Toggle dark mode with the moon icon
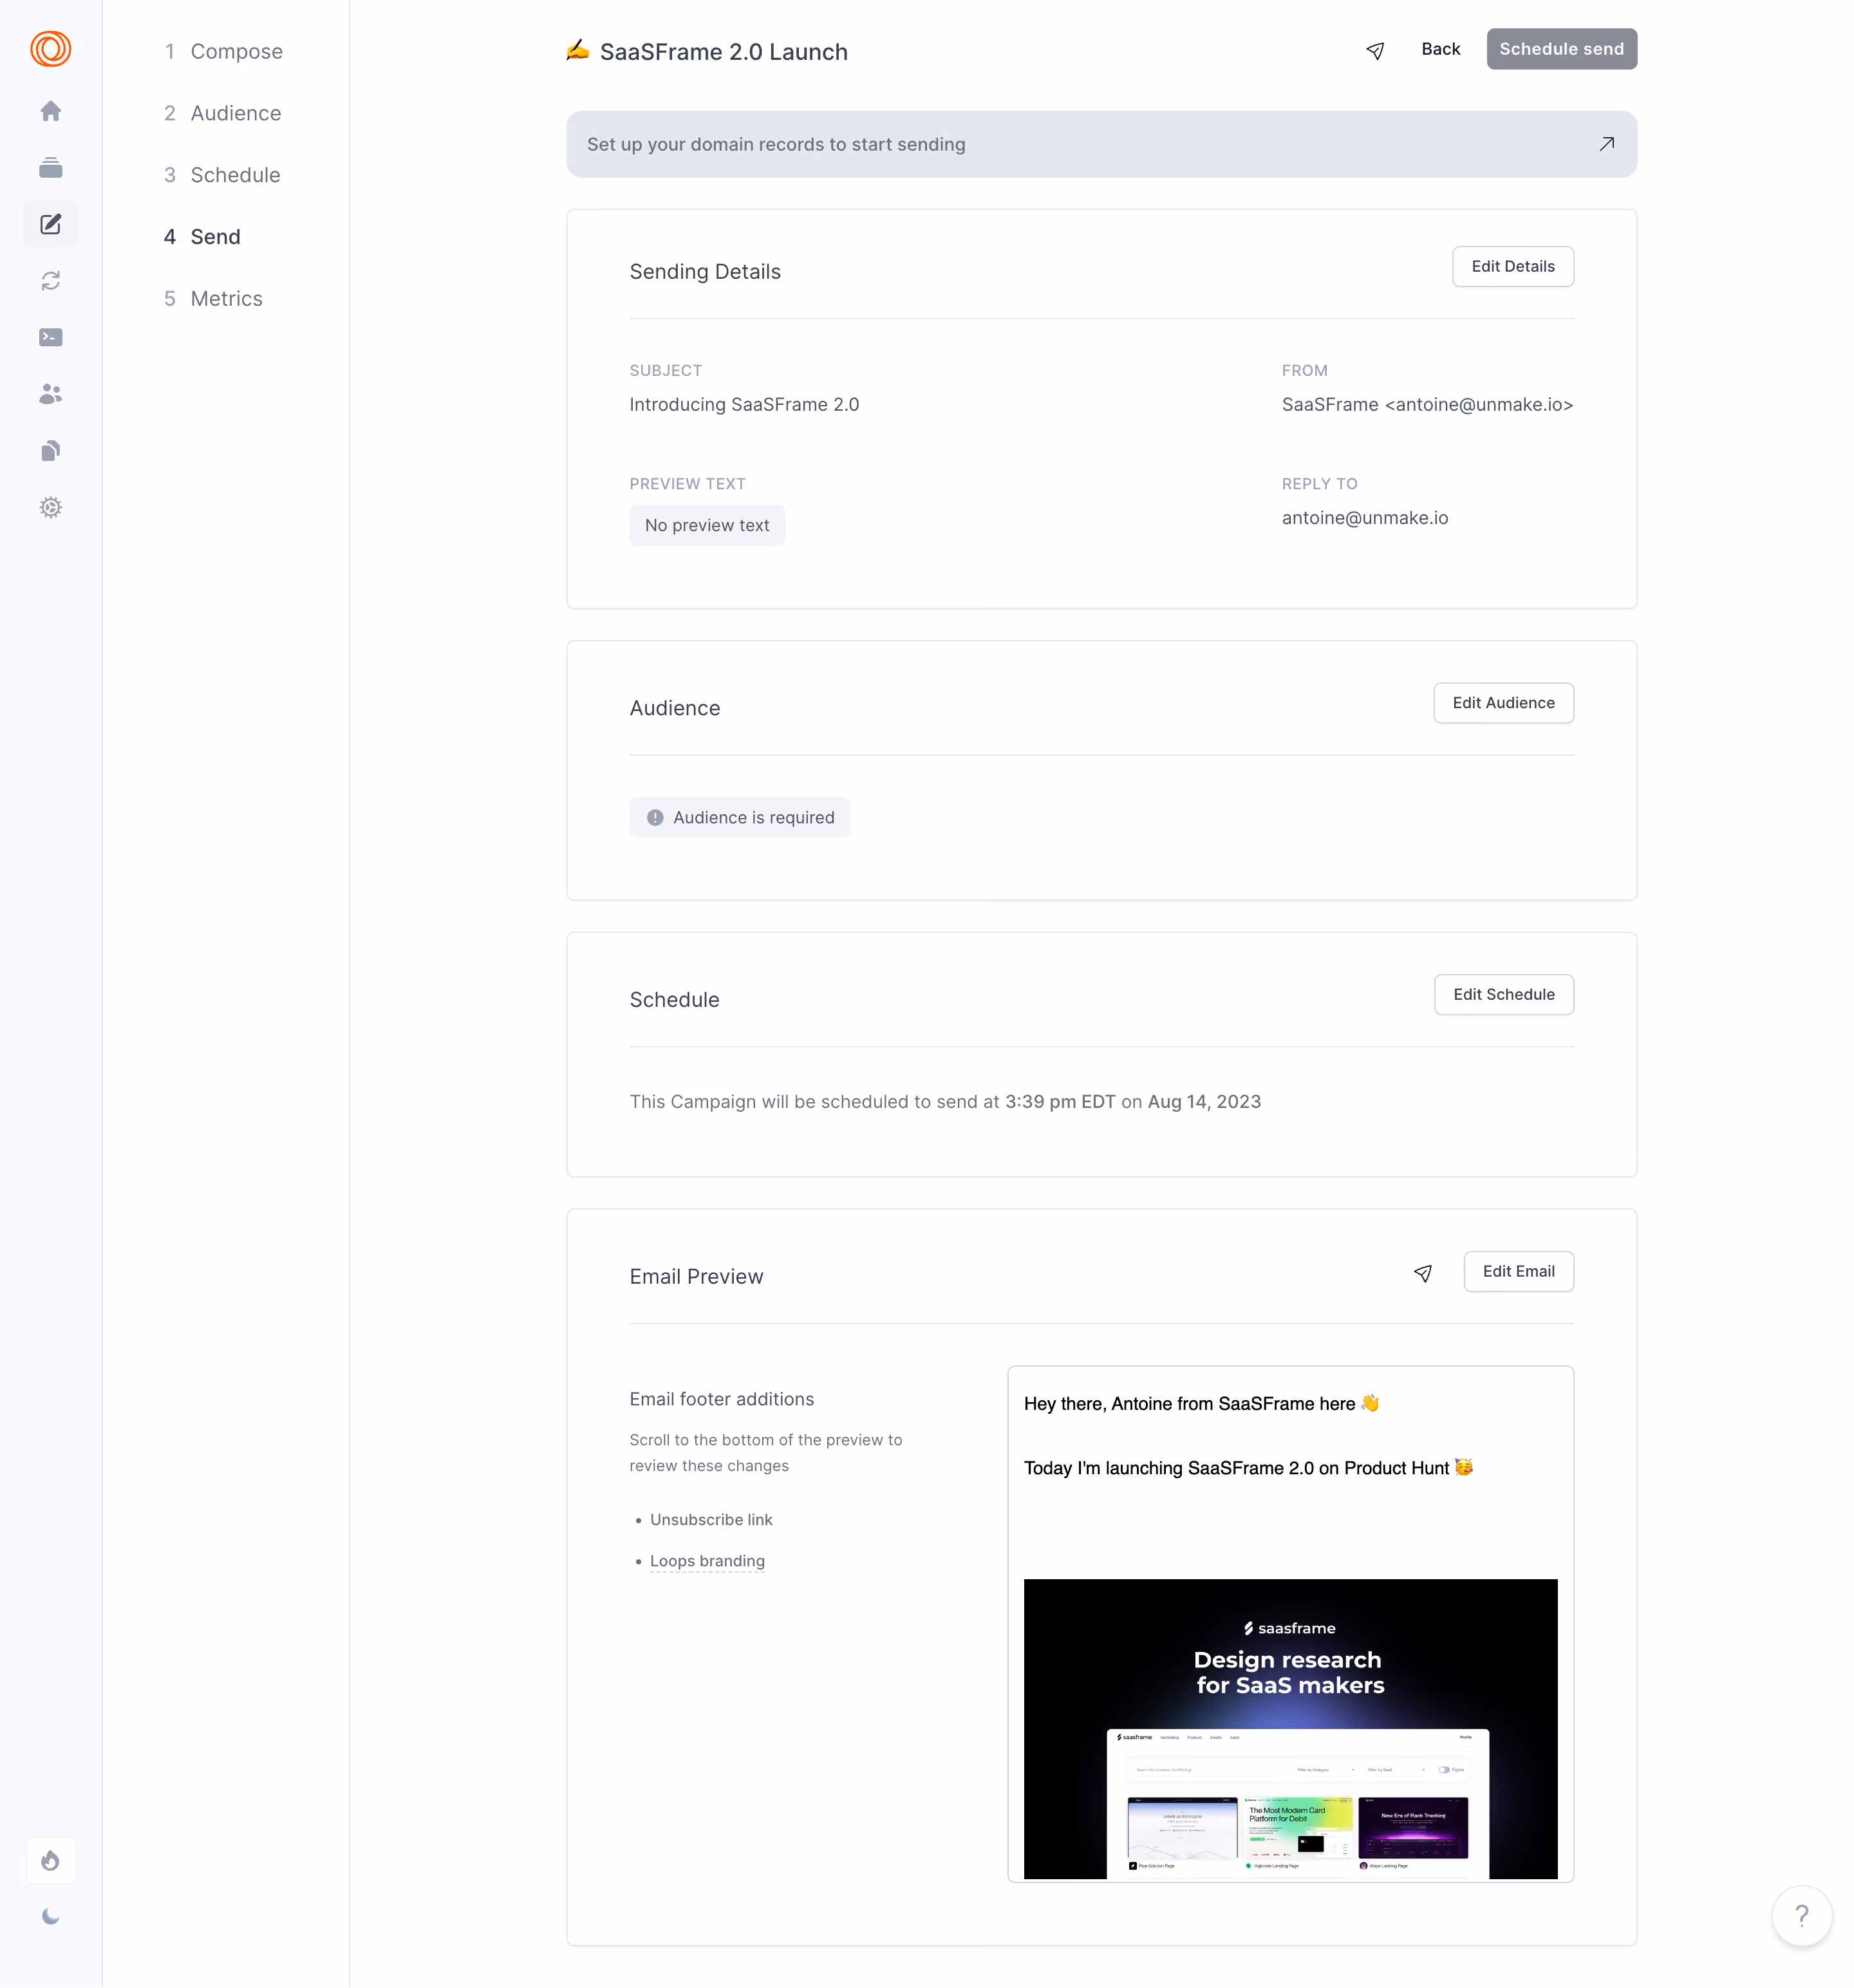 point(50,1917)
